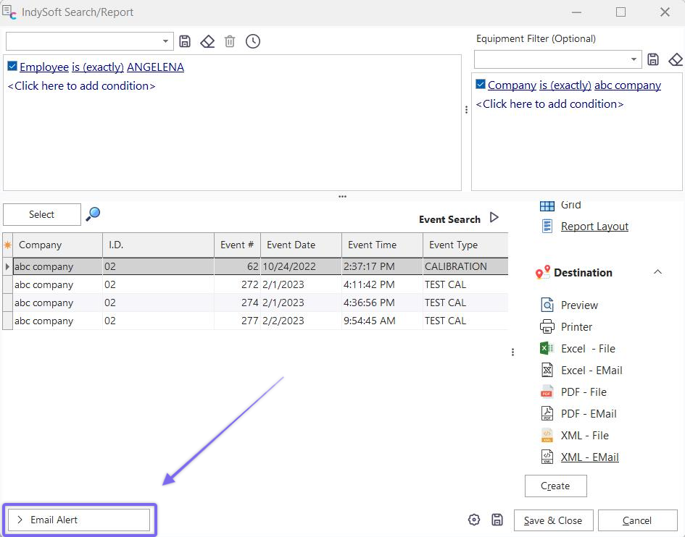Open settings gear icon near Save & Close
The image size is (685, 537).
[474, 520]
